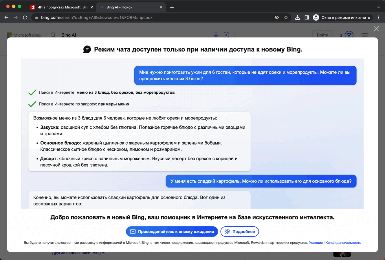This screenshot has height=260, width=385.
Task: Go back with the browser back arrow
Action: pos(6,17)
